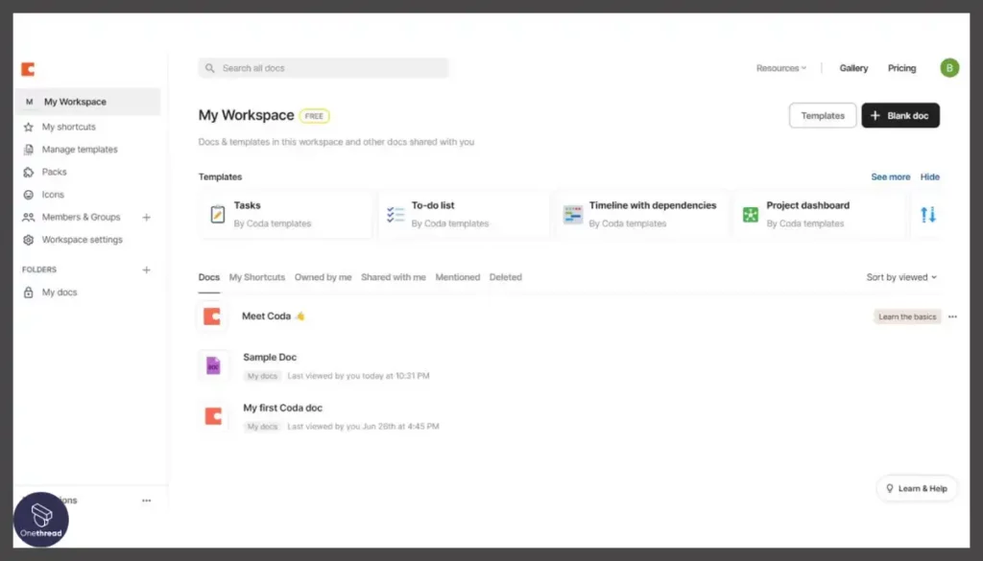Click the Meet Coda doc icon
Viewport: 983px width, 561px height.
212,316
